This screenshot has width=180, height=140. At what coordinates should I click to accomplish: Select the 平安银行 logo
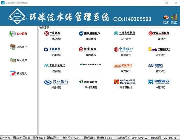tap(123, 66)
